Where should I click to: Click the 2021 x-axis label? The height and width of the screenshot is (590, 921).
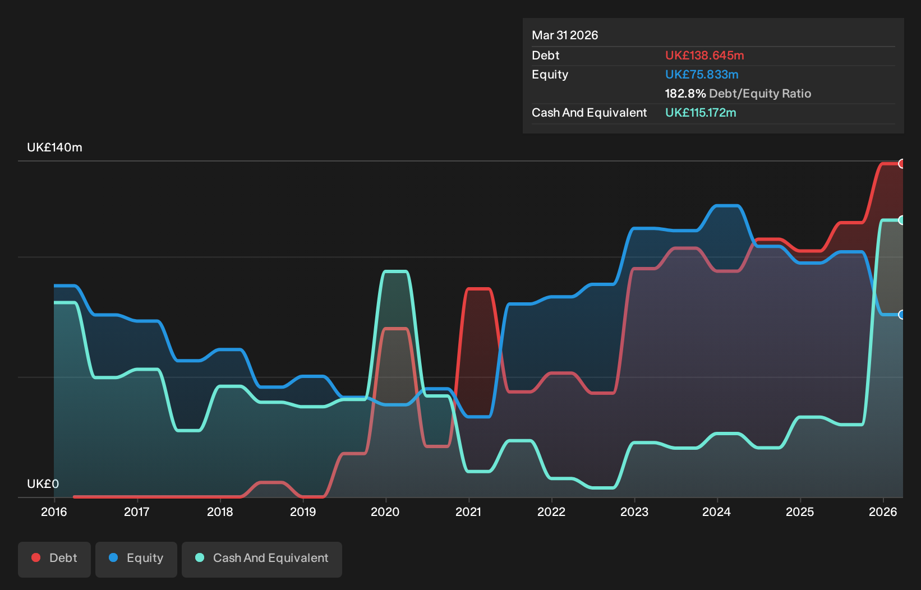[x=468, y=511]
